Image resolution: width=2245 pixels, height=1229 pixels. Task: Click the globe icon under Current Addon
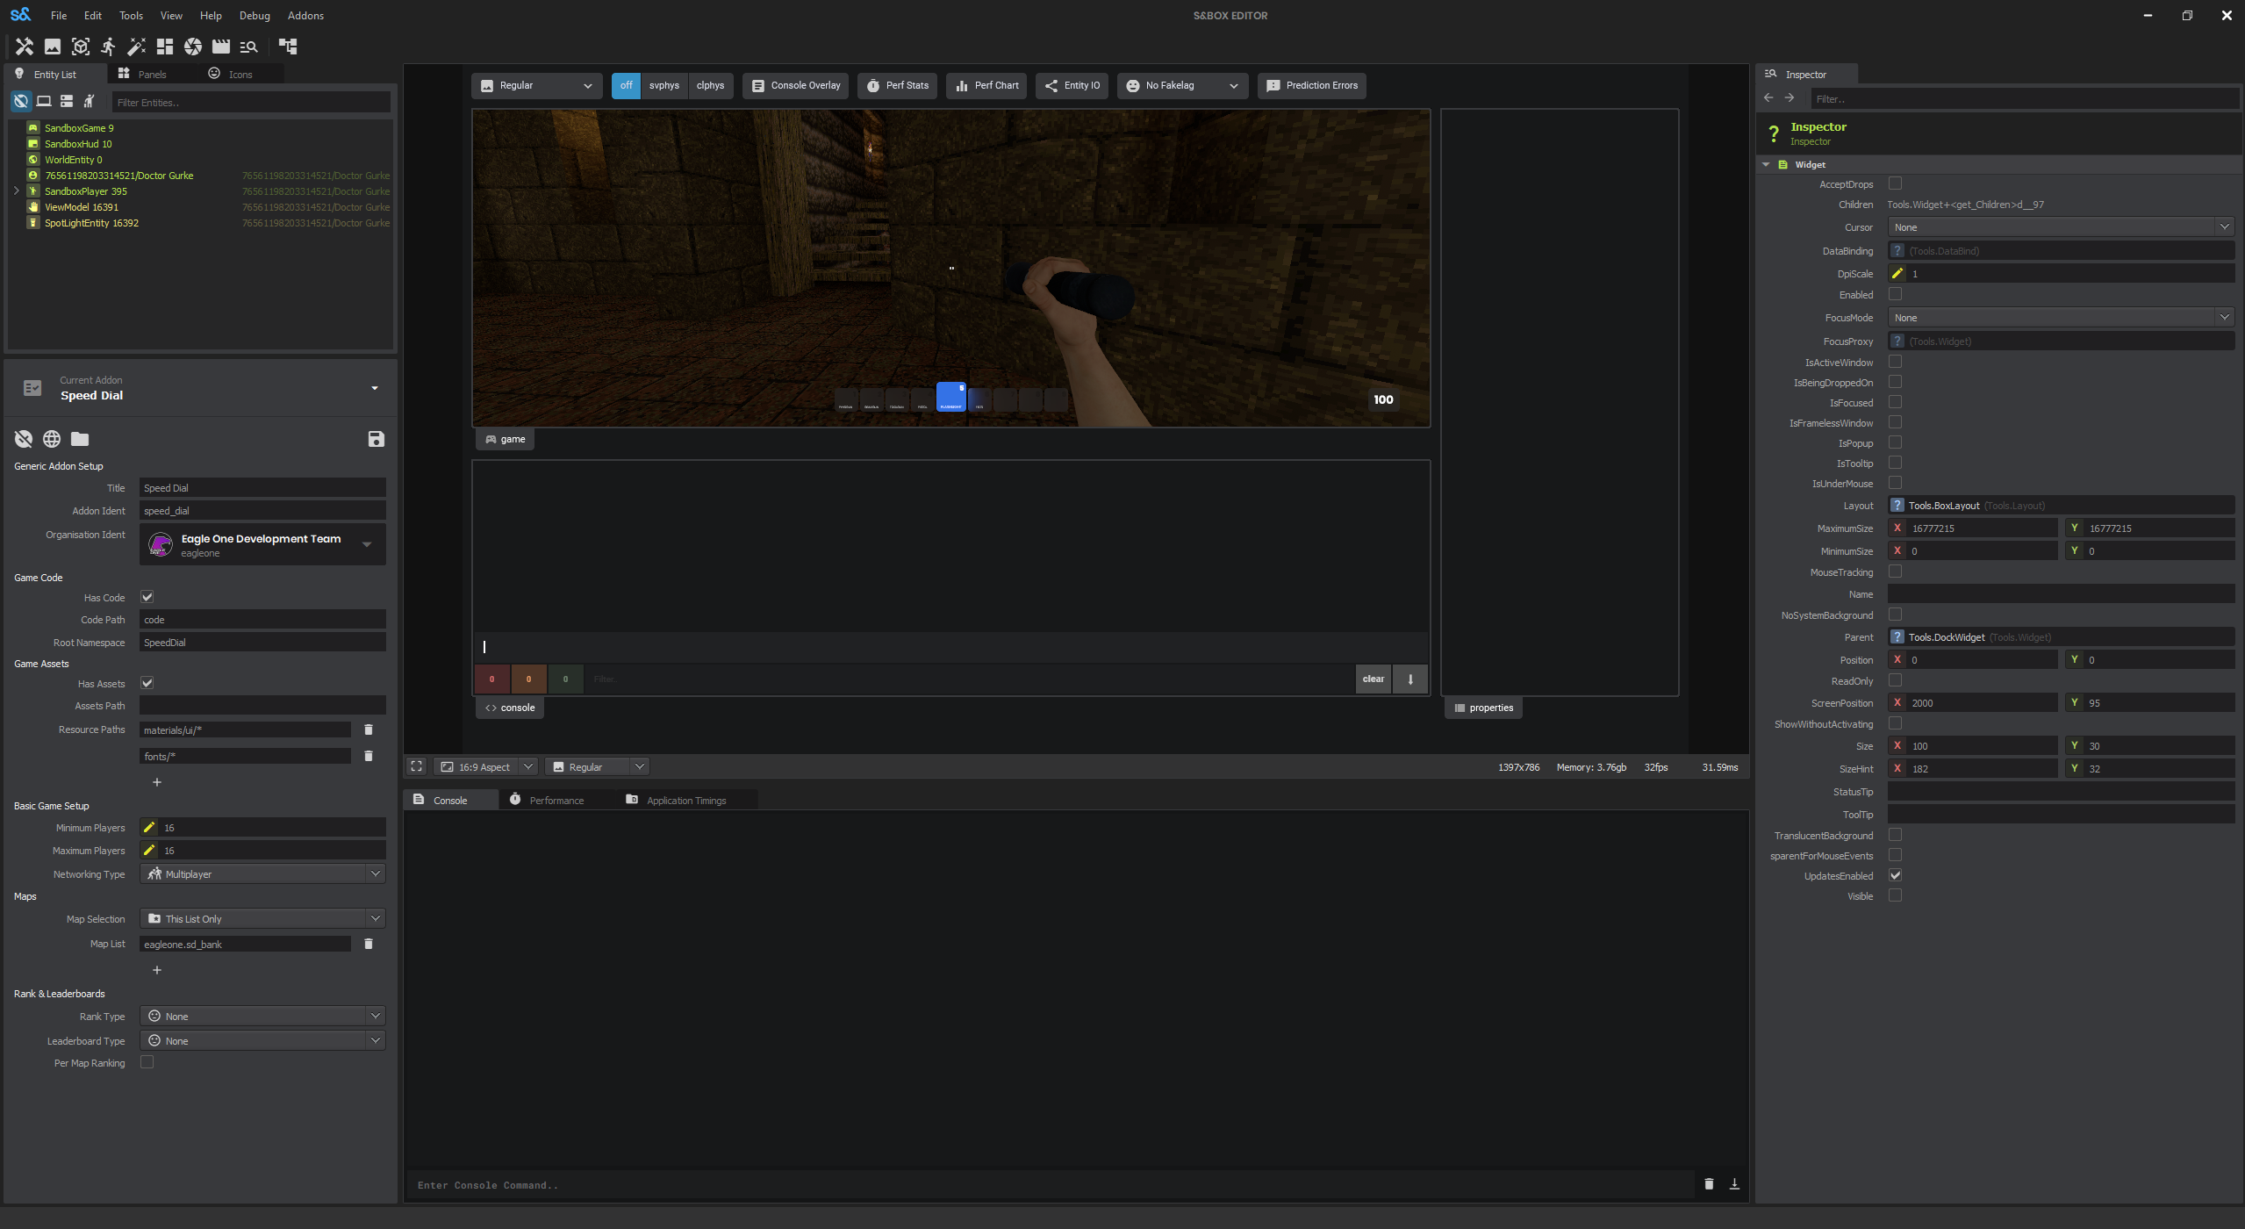[50, 439]
